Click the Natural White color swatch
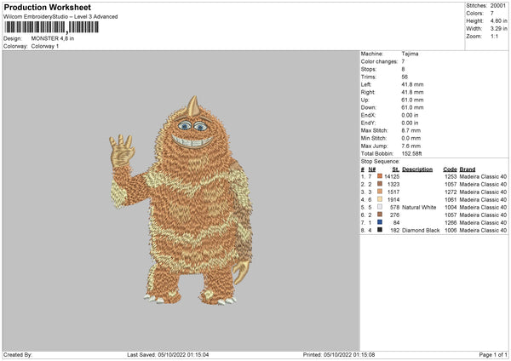 click(x=380, y=207)
